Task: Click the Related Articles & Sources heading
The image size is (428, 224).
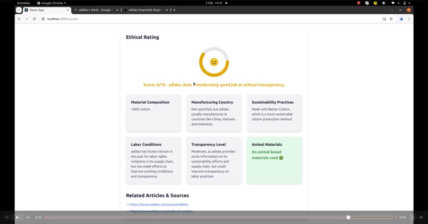Action: [158, 195]
